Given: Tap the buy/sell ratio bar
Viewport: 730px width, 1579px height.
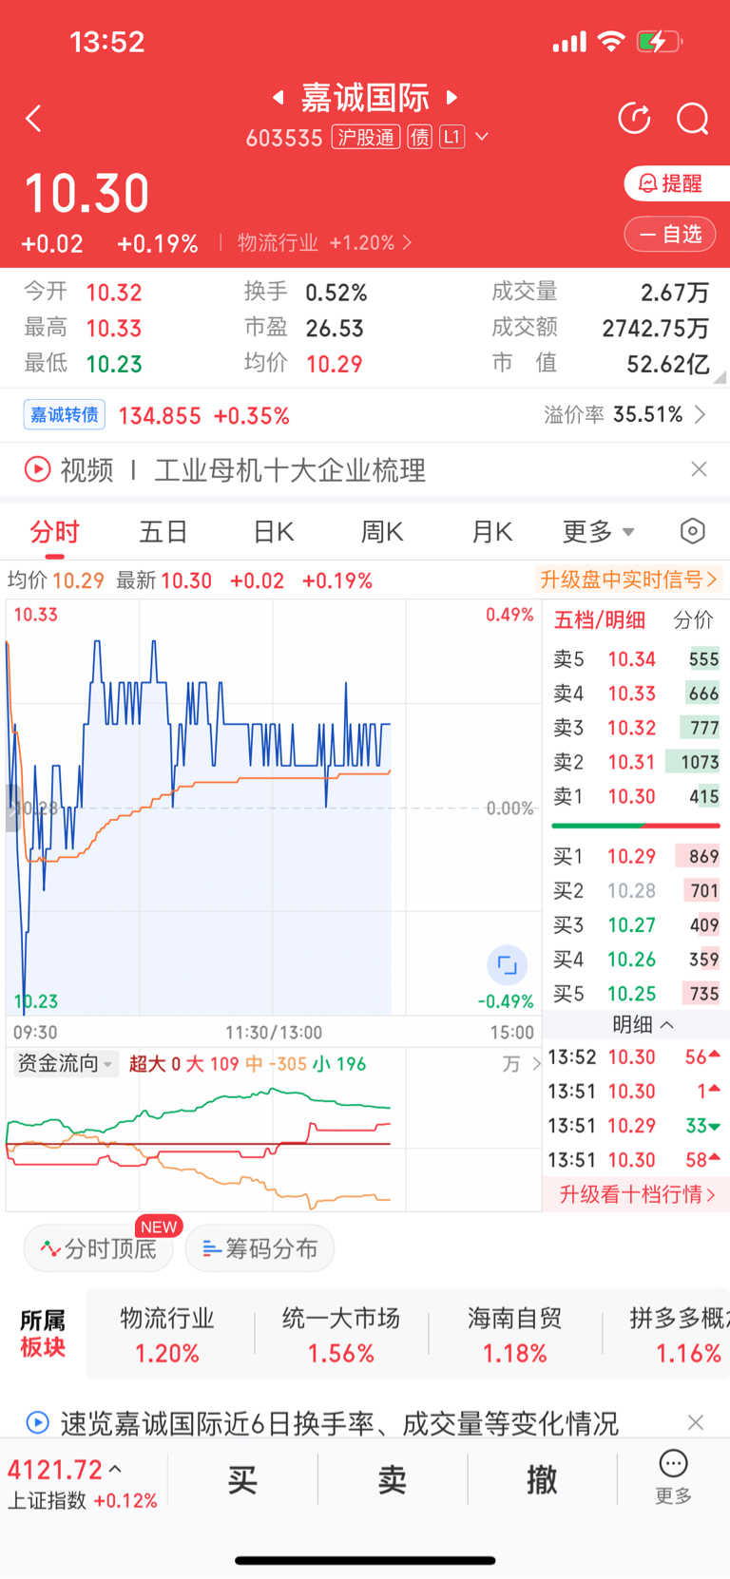Looking at the screenshot, I should (636, 826).
